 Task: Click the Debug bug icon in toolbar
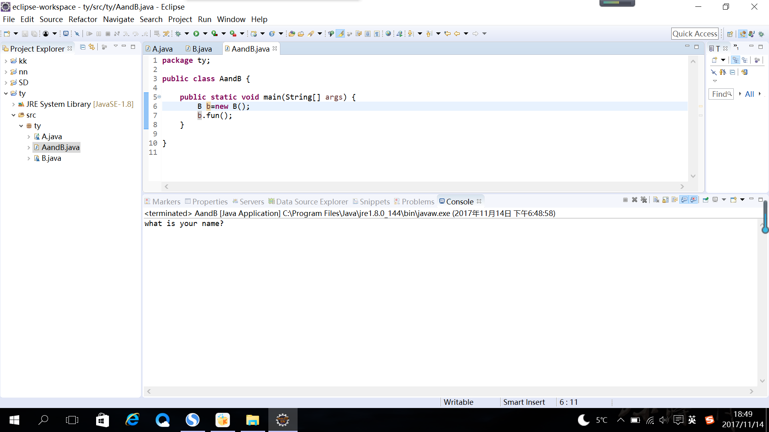pyautogui.click(x=178, y=34)
